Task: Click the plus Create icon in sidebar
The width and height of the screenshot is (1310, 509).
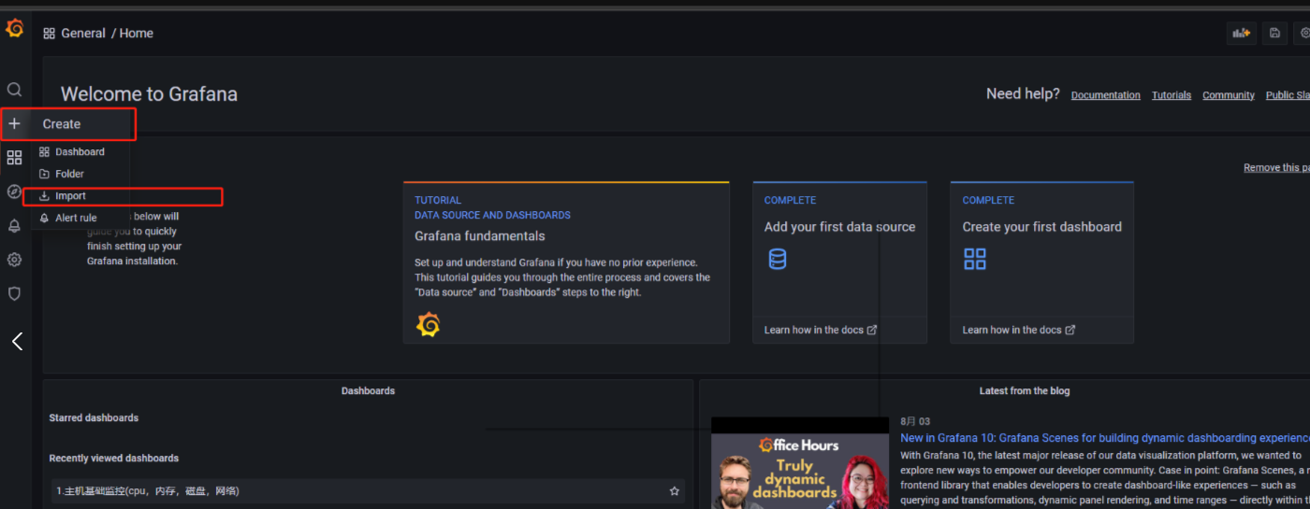Action: coord(14,123)
